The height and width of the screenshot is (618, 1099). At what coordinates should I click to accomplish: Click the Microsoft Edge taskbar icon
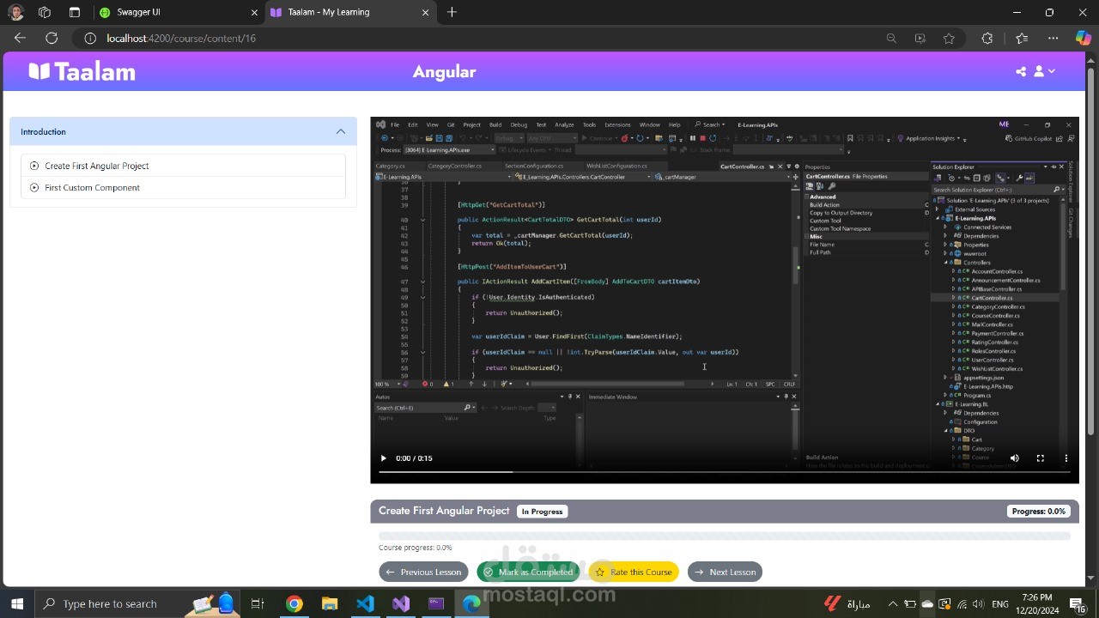pos(471,603)
